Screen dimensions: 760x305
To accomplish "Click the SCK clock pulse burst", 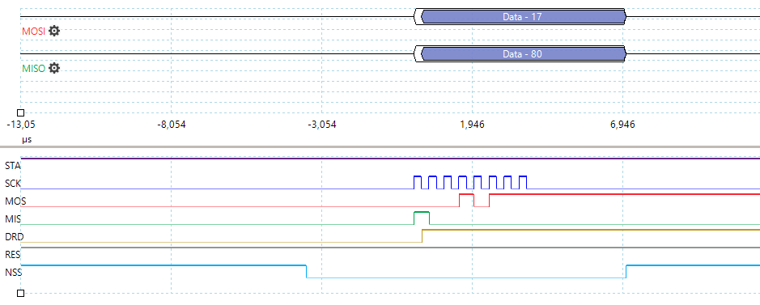I will [x=470, y=183].
